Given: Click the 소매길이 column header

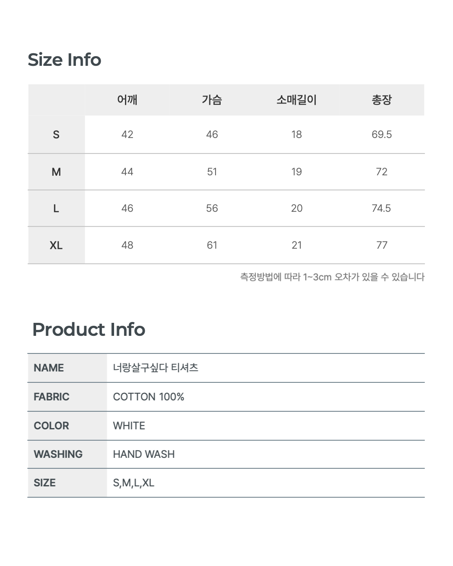Looking at the screenshot, I should [297, 100].
